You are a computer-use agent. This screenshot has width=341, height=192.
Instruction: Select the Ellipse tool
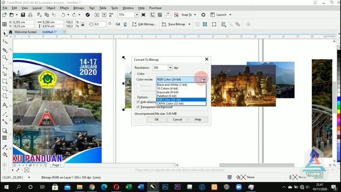pyautogui.click(x=5, y=89)
